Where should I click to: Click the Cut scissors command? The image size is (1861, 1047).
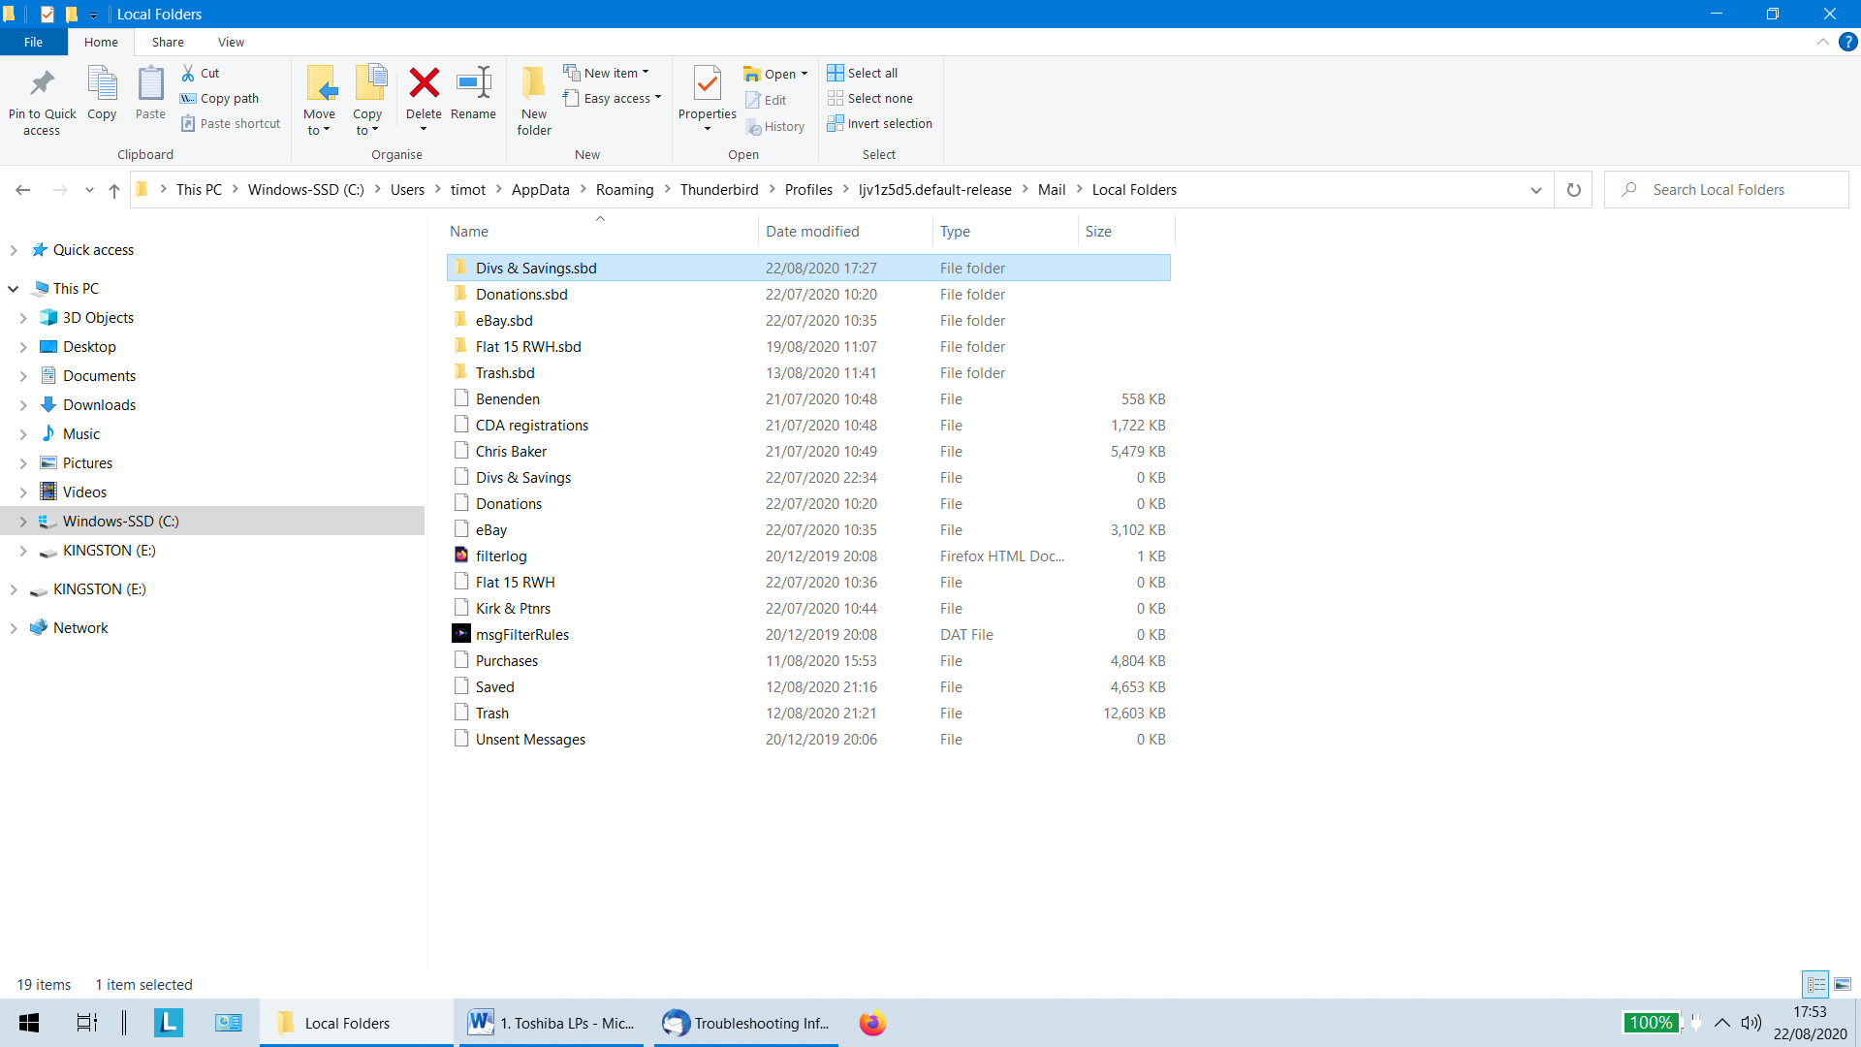click(x=201, y=73)
